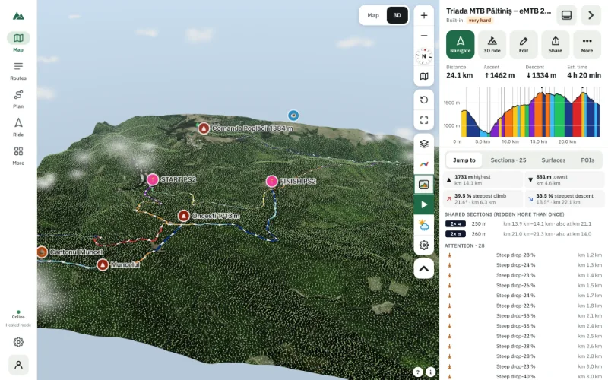Open the Ride section in sidebar
This screenshot has height=380, width=608.
point(18,128)
